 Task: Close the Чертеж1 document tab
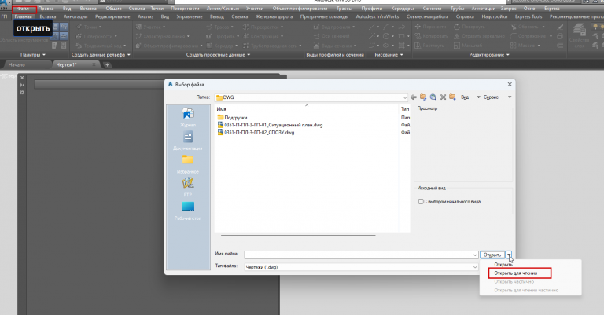pyautogui.click(x=94, y=65)
